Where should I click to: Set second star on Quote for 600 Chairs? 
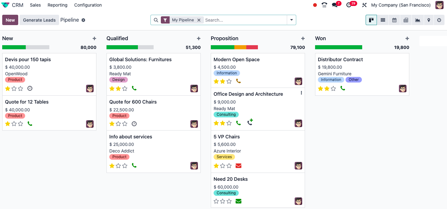[118, 124]
